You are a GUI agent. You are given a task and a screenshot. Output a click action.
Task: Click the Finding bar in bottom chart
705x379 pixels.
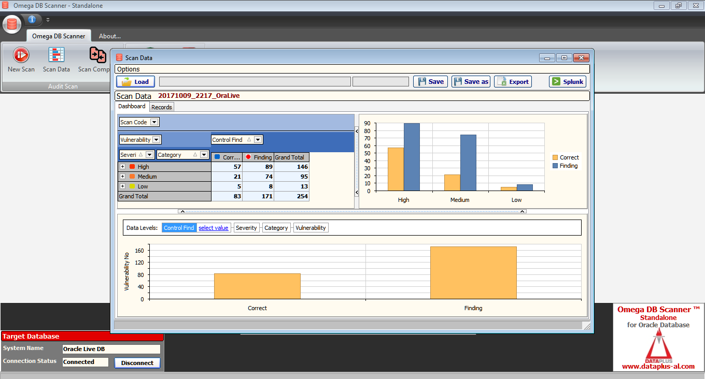point(473,273)
